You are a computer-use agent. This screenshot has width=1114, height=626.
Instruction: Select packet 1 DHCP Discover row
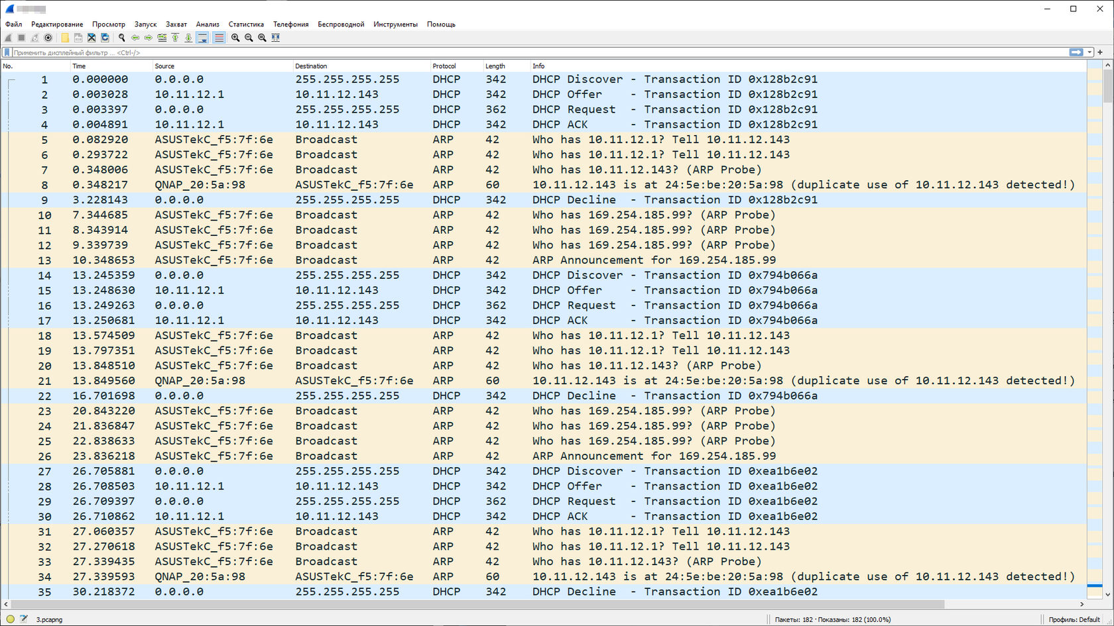(544, 79)
